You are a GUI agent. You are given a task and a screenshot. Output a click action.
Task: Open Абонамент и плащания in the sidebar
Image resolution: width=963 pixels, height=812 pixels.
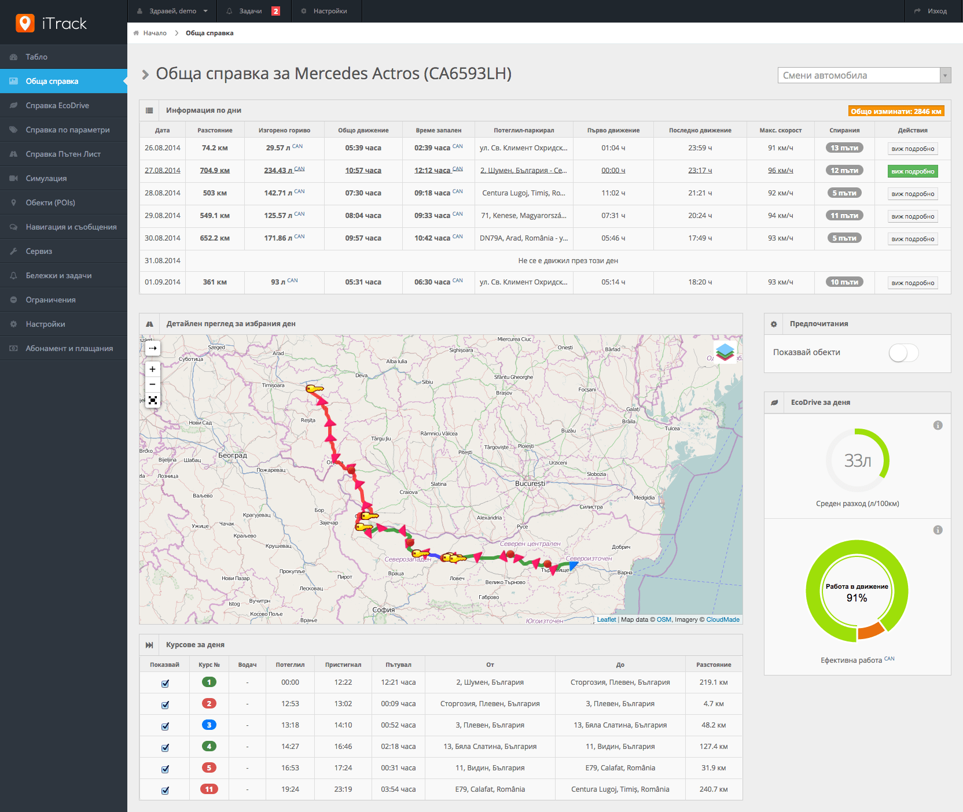pos(64,348)
